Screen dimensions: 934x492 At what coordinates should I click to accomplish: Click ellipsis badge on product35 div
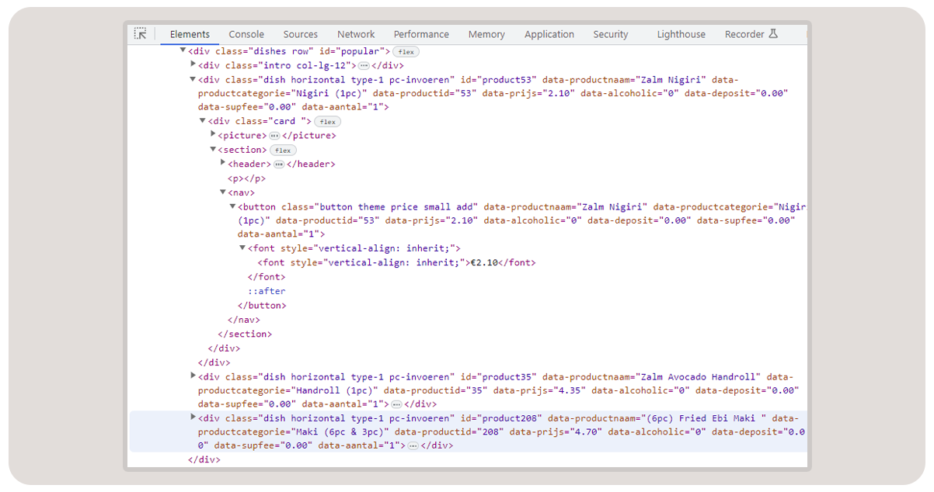tap(396, 404)
